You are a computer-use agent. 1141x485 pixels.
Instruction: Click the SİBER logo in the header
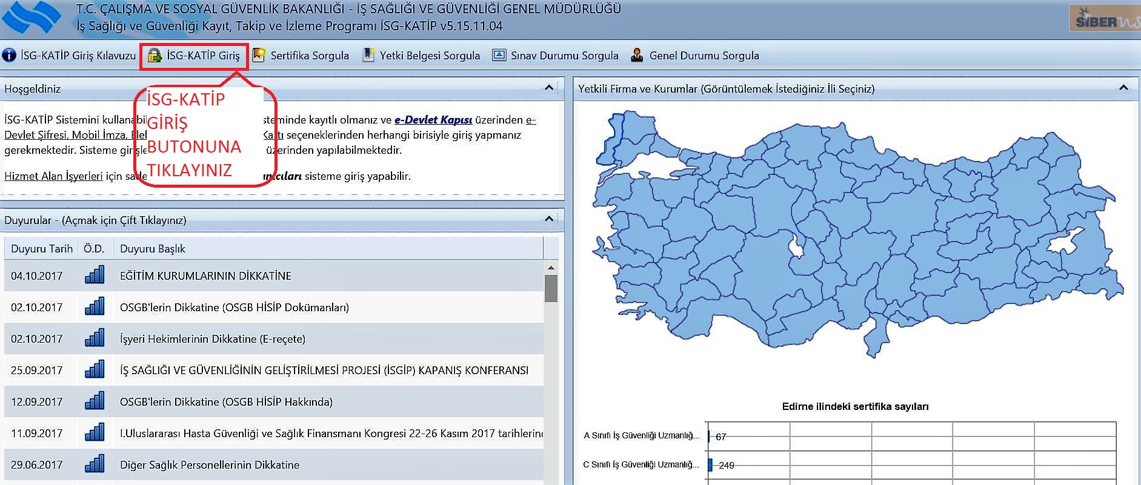(1105, 19)
